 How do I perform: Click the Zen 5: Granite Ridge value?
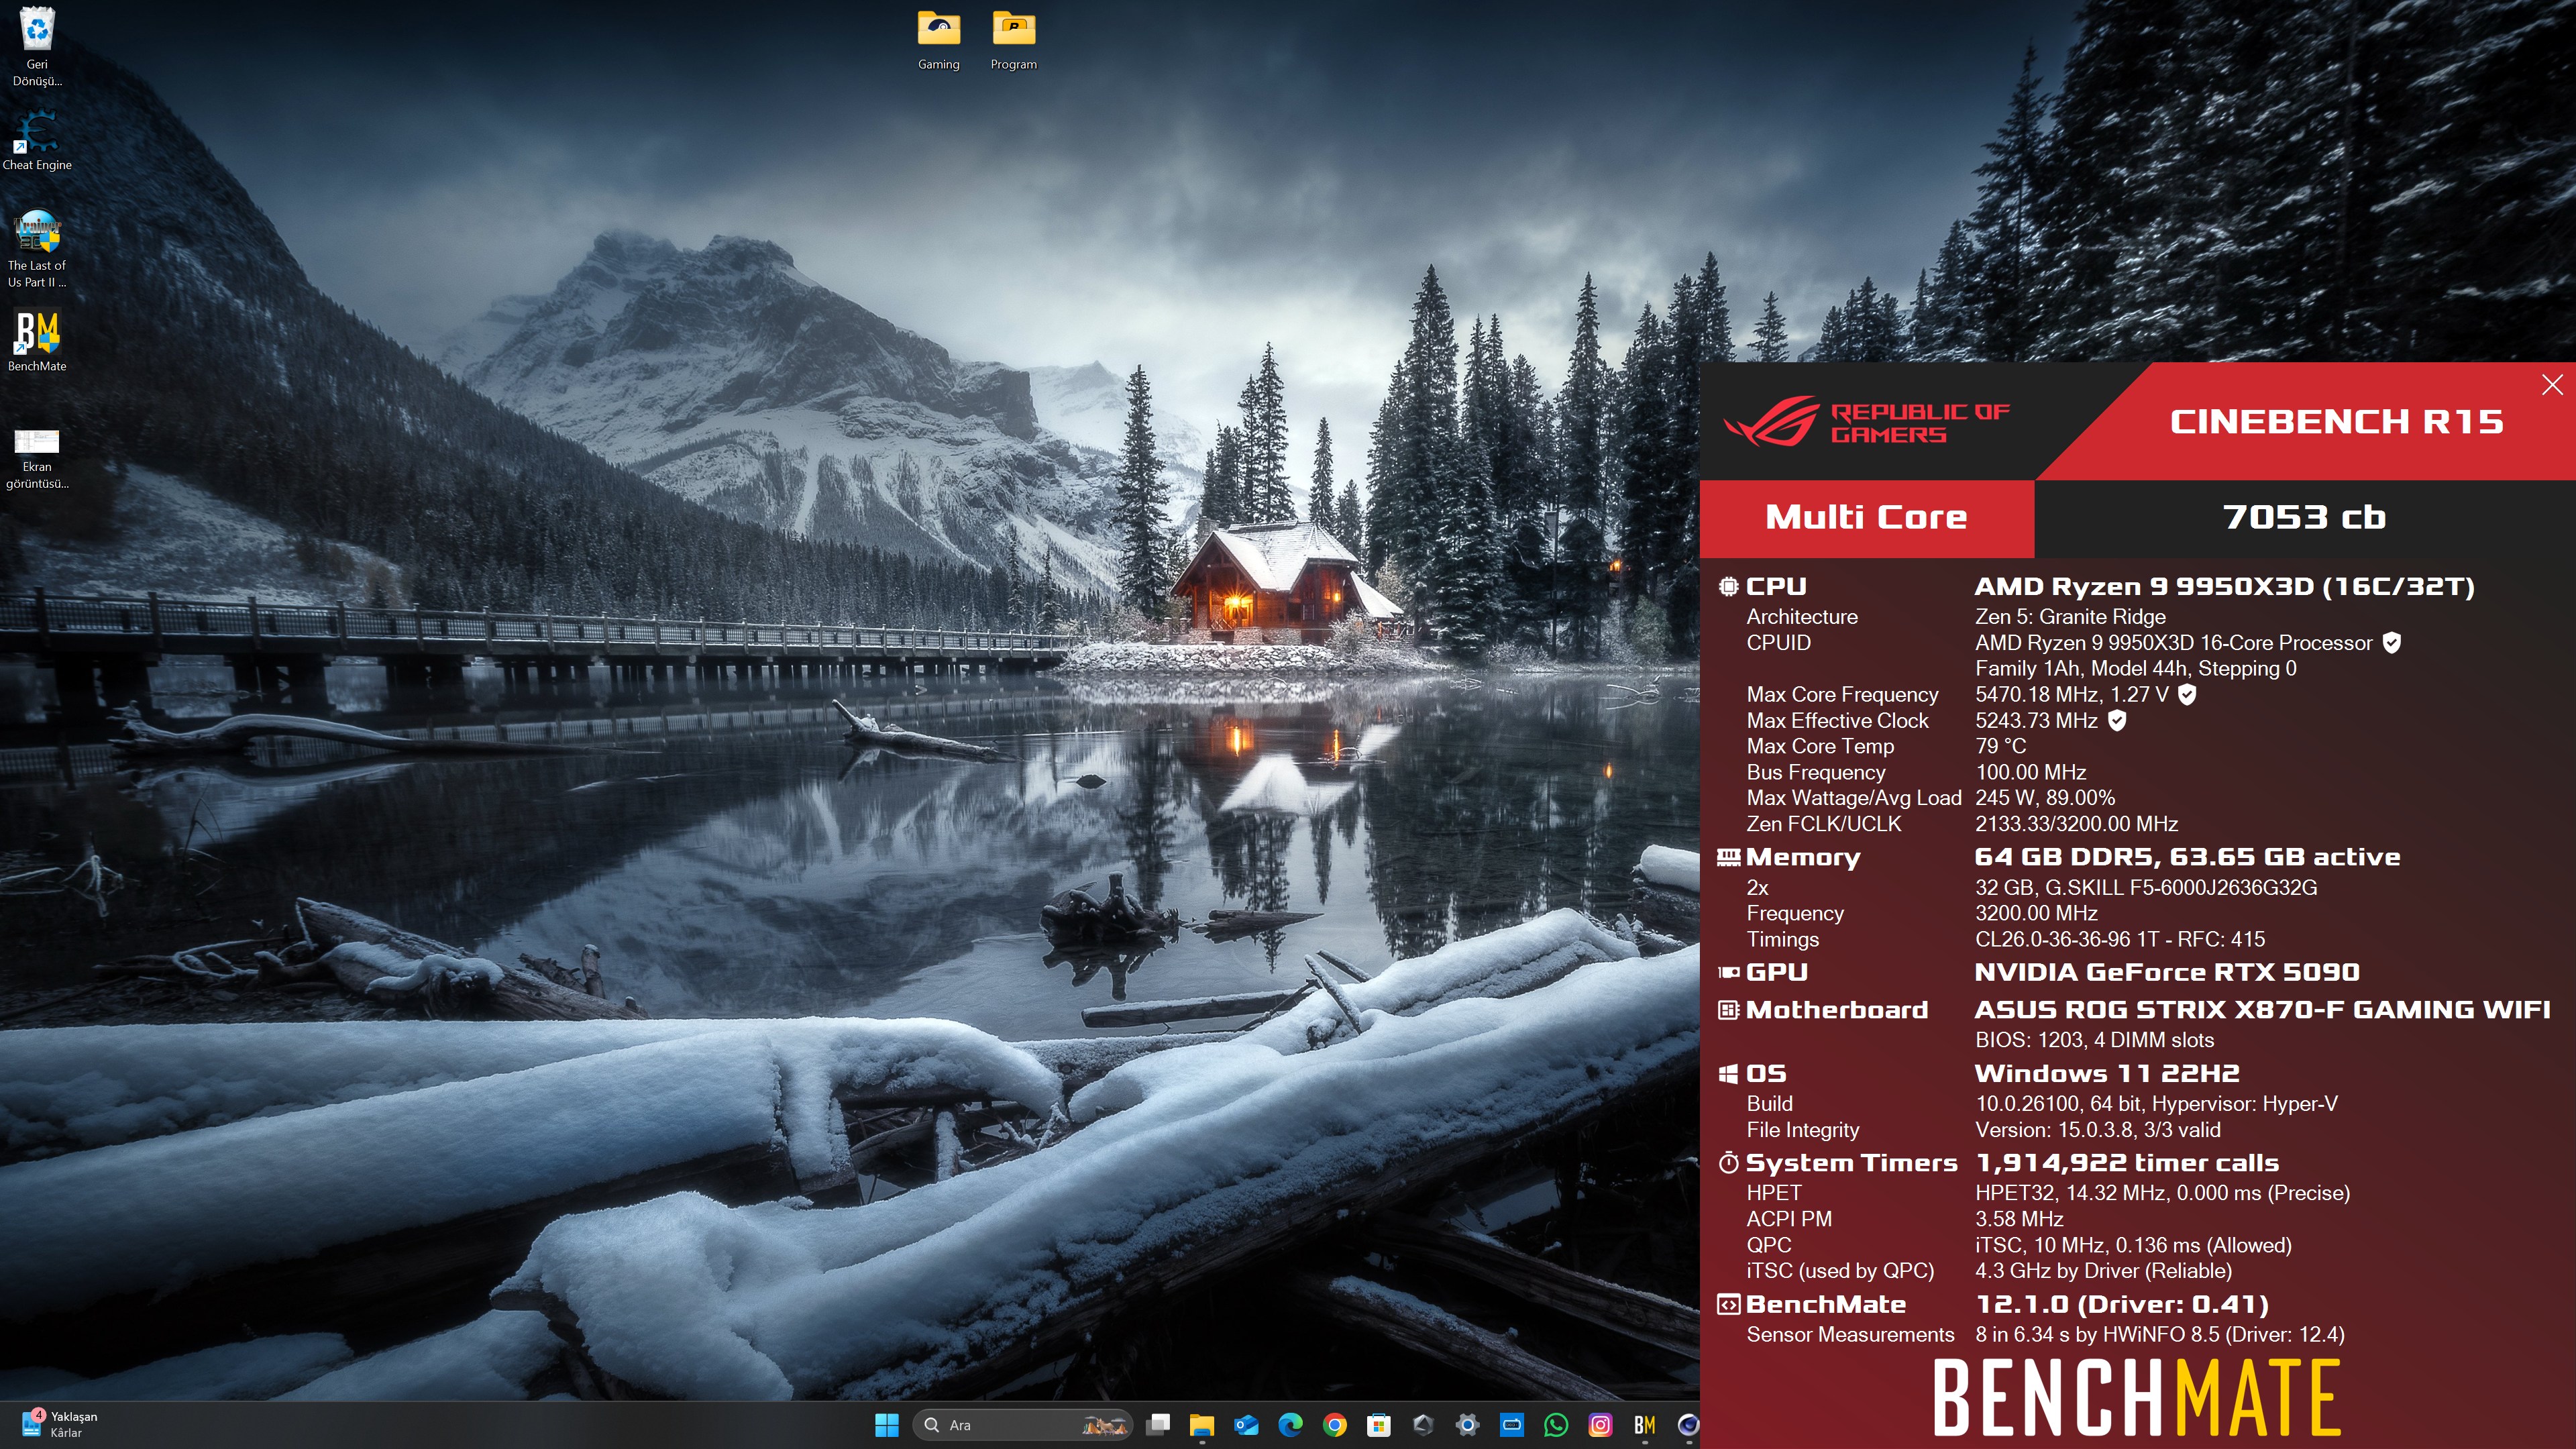2070,616
